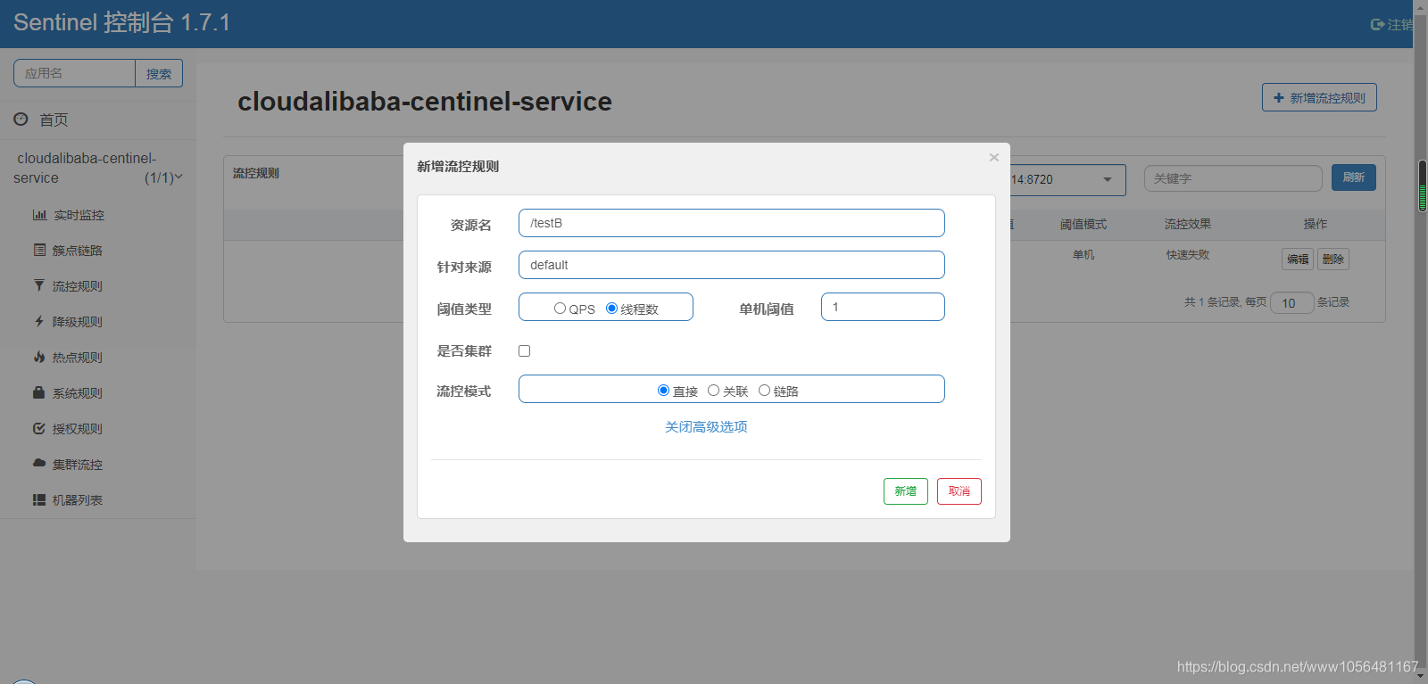Click the 资源名 input field containing /testB

[x=732, y=223]
